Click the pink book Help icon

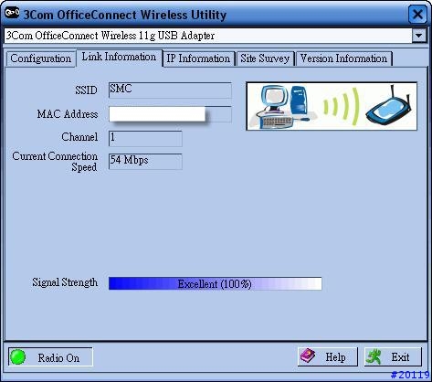pyautogui.click(x=308, y=355)
